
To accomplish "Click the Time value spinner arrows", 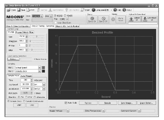I will (x=32, y=80).
